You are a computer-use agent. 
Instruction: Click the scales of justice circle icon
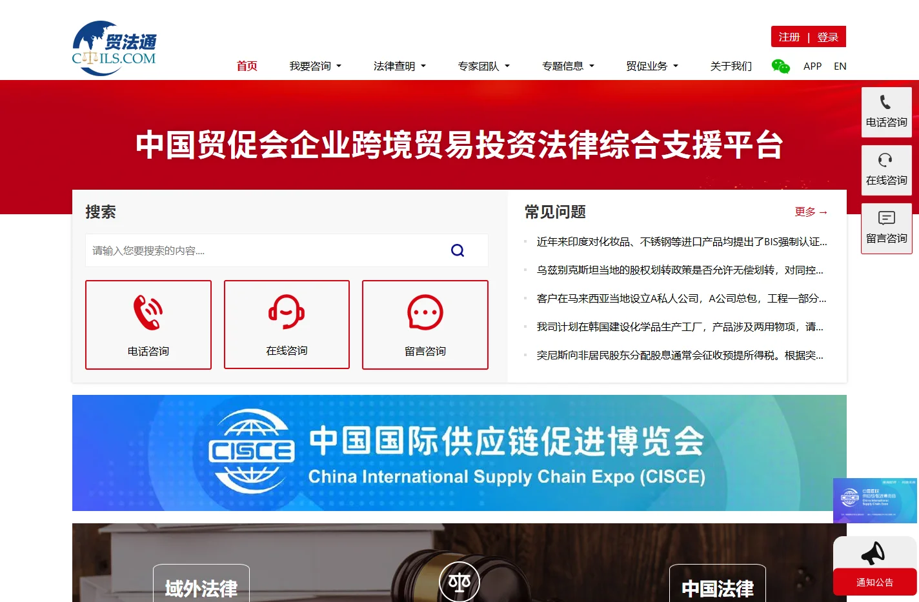point(459,583)
